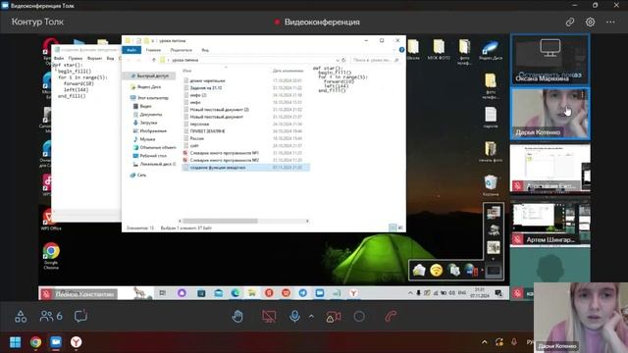Open Вид tab in shared Explorer ribbon
Viewport: 628px width, 353px height.
[205, 50]
